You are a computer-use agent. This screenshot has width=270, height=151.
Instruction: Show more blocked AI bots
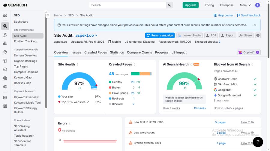(x=221, y=101)
